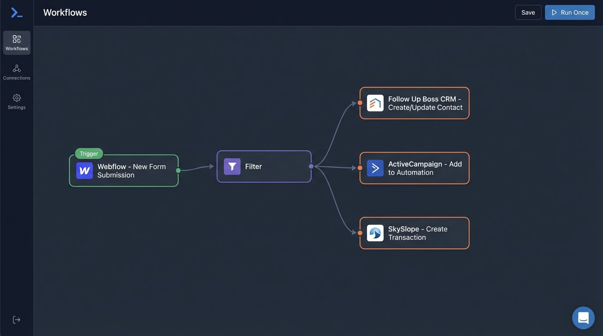Click the Save button

click(x=528, y=12)
